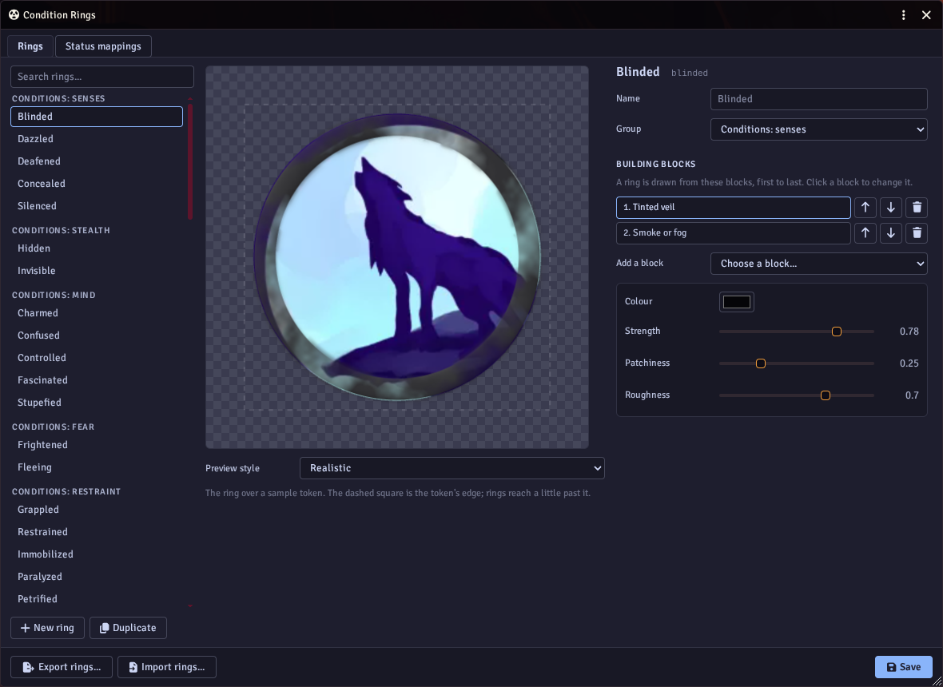Select the Immobilized ring
943x687 pixels.
pos(96,554)
